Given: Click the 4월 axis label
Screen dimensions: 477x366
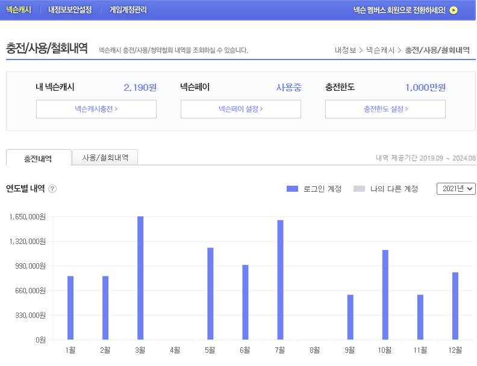Looking at the screenshot, I should point(175,350).
